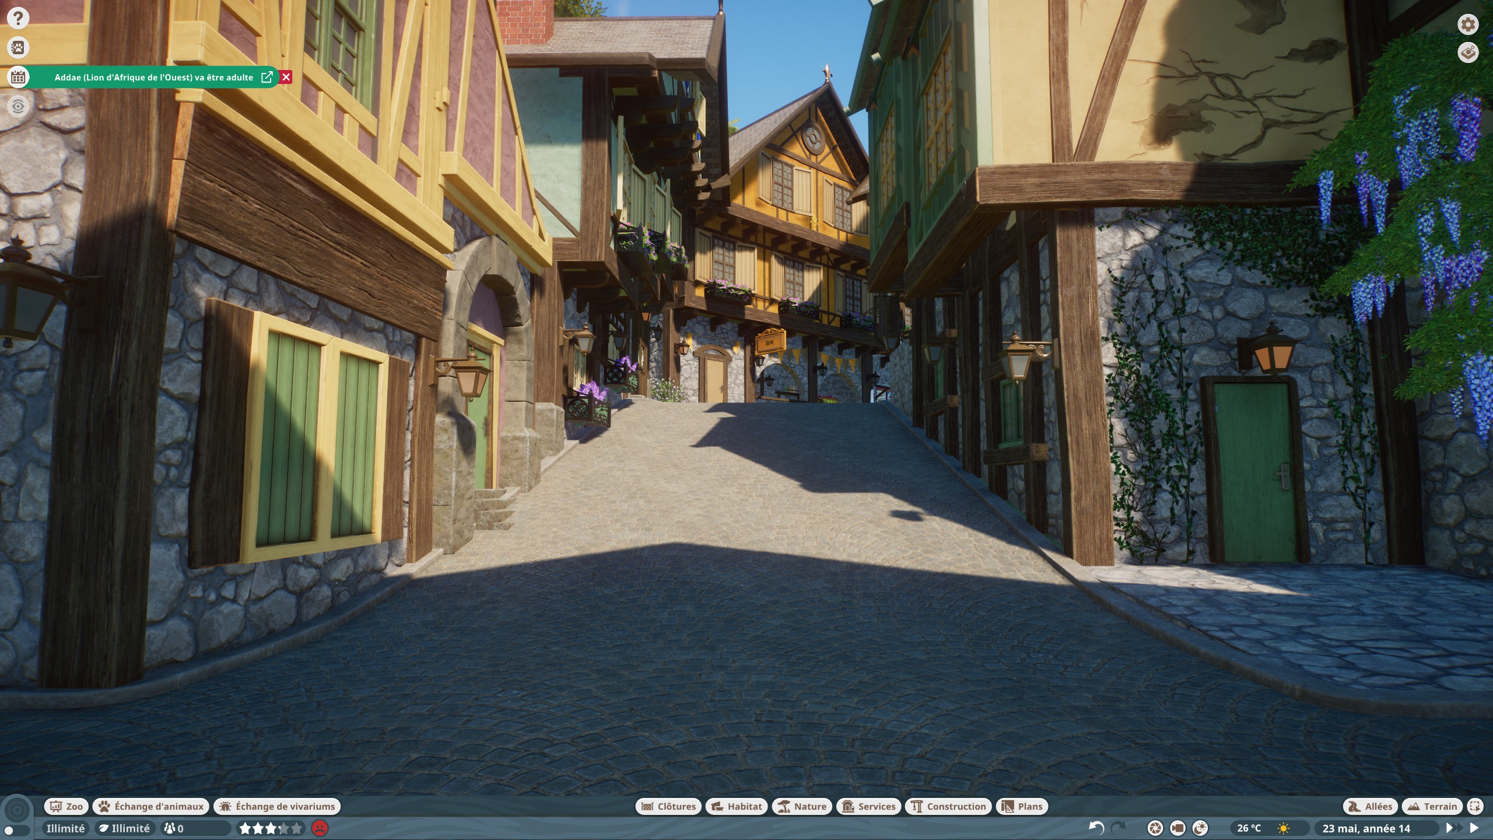Click the Illimité money indicator
This screenshot has width=1493, height=840.
(65, 828)
